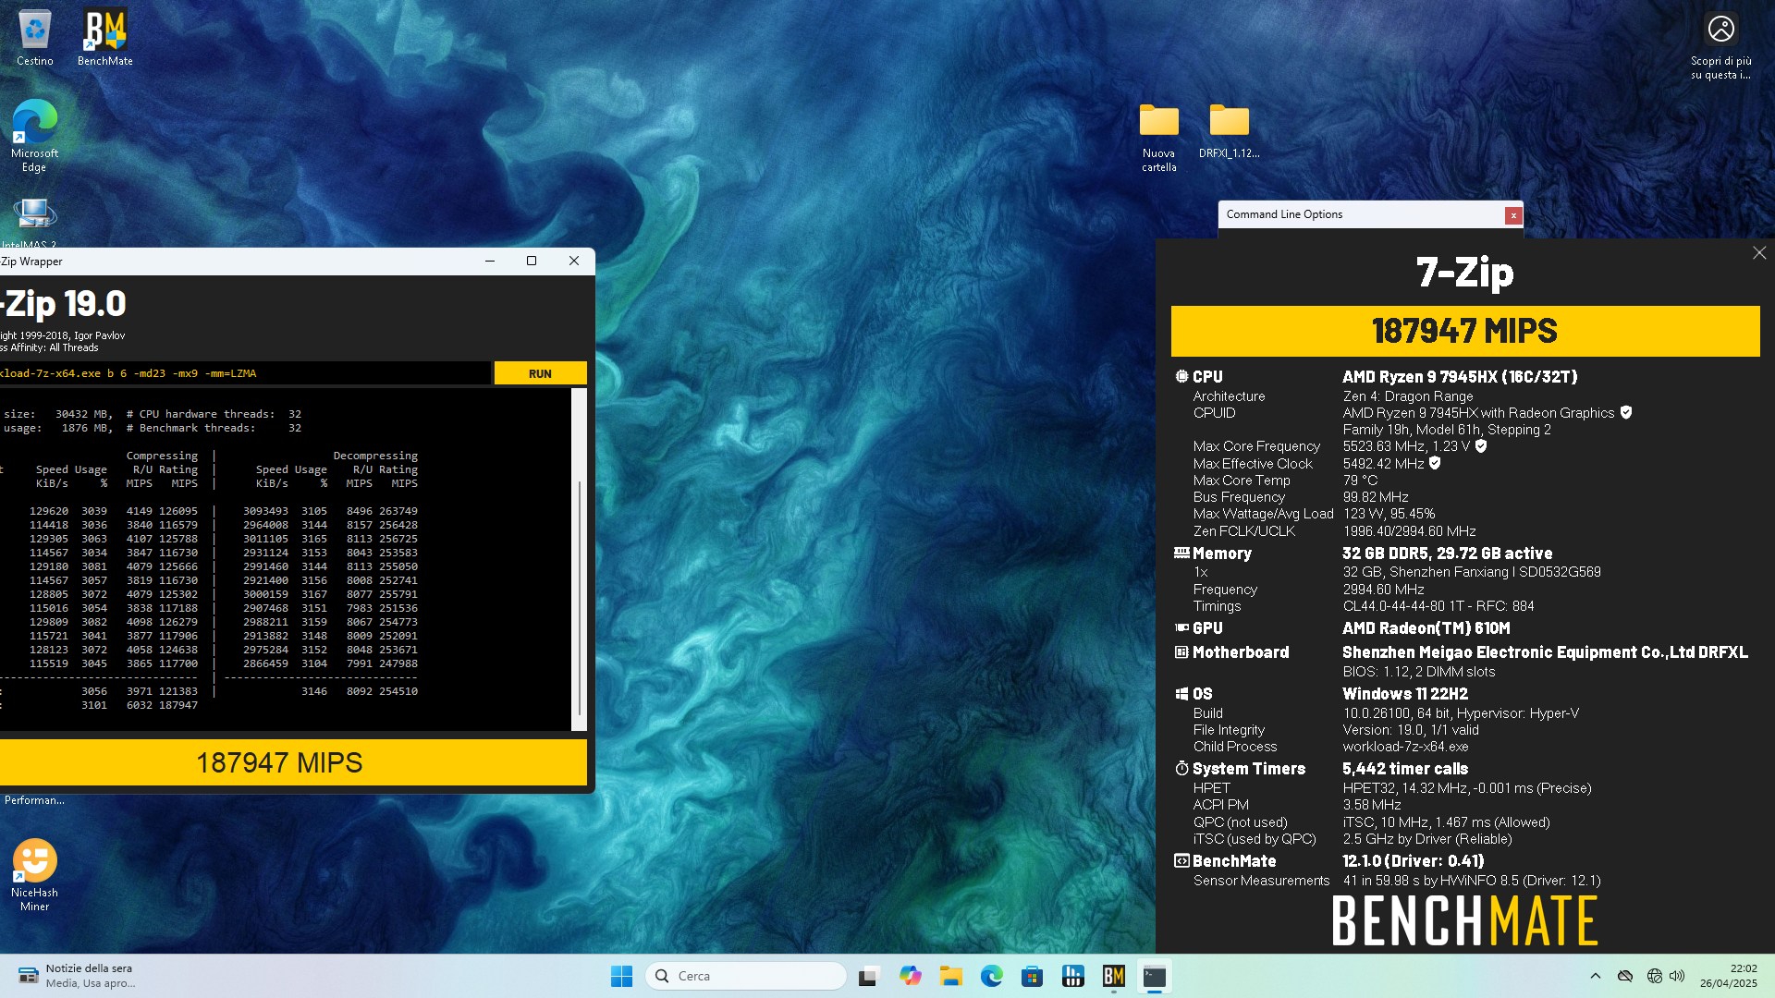Click the BENCHMATE logo at panel bottom
This screenshot has width=1775, height=998.
(x=1465, y=920)
